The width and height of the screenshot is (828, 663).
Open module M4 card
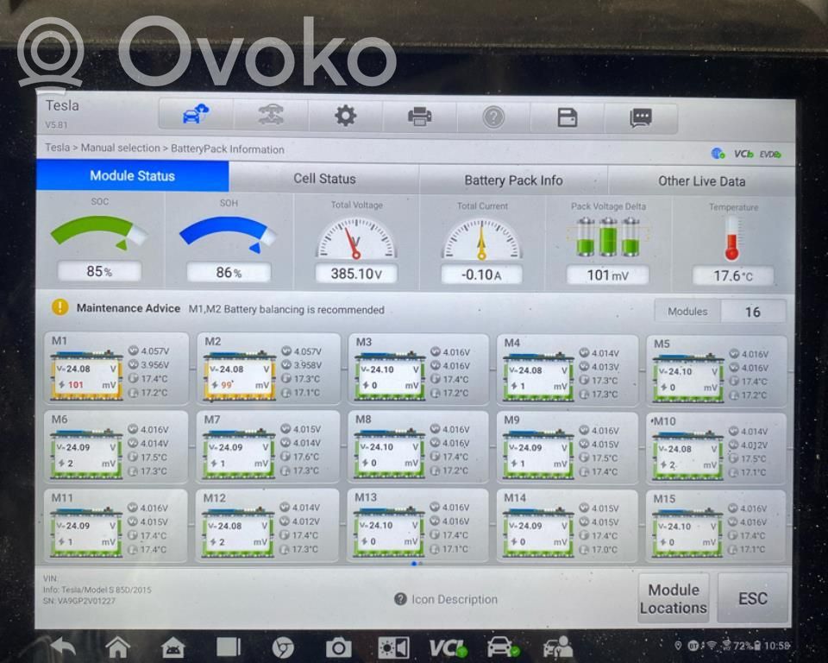[x=568, y=370]
